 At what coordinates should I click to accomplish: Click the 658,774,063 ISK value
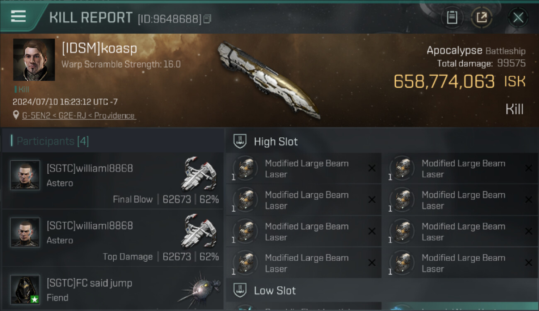tap(459, 82)
